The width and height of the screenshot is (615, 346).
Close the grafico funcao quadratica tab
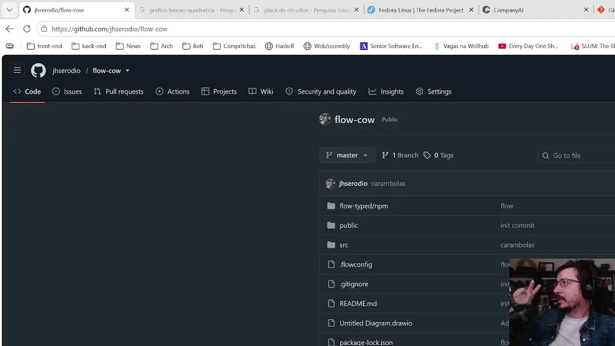pos(242,10)
